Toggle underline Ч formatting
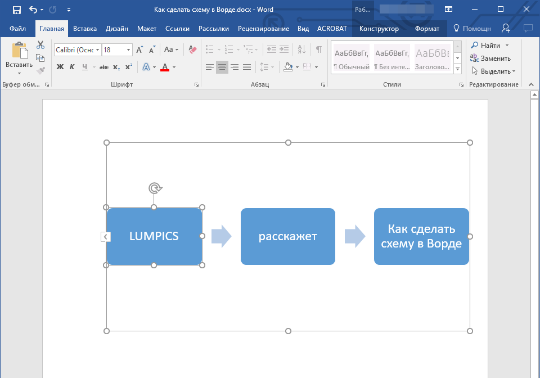The width and height of the screenshot is (540, 378). tap(85, 67)
